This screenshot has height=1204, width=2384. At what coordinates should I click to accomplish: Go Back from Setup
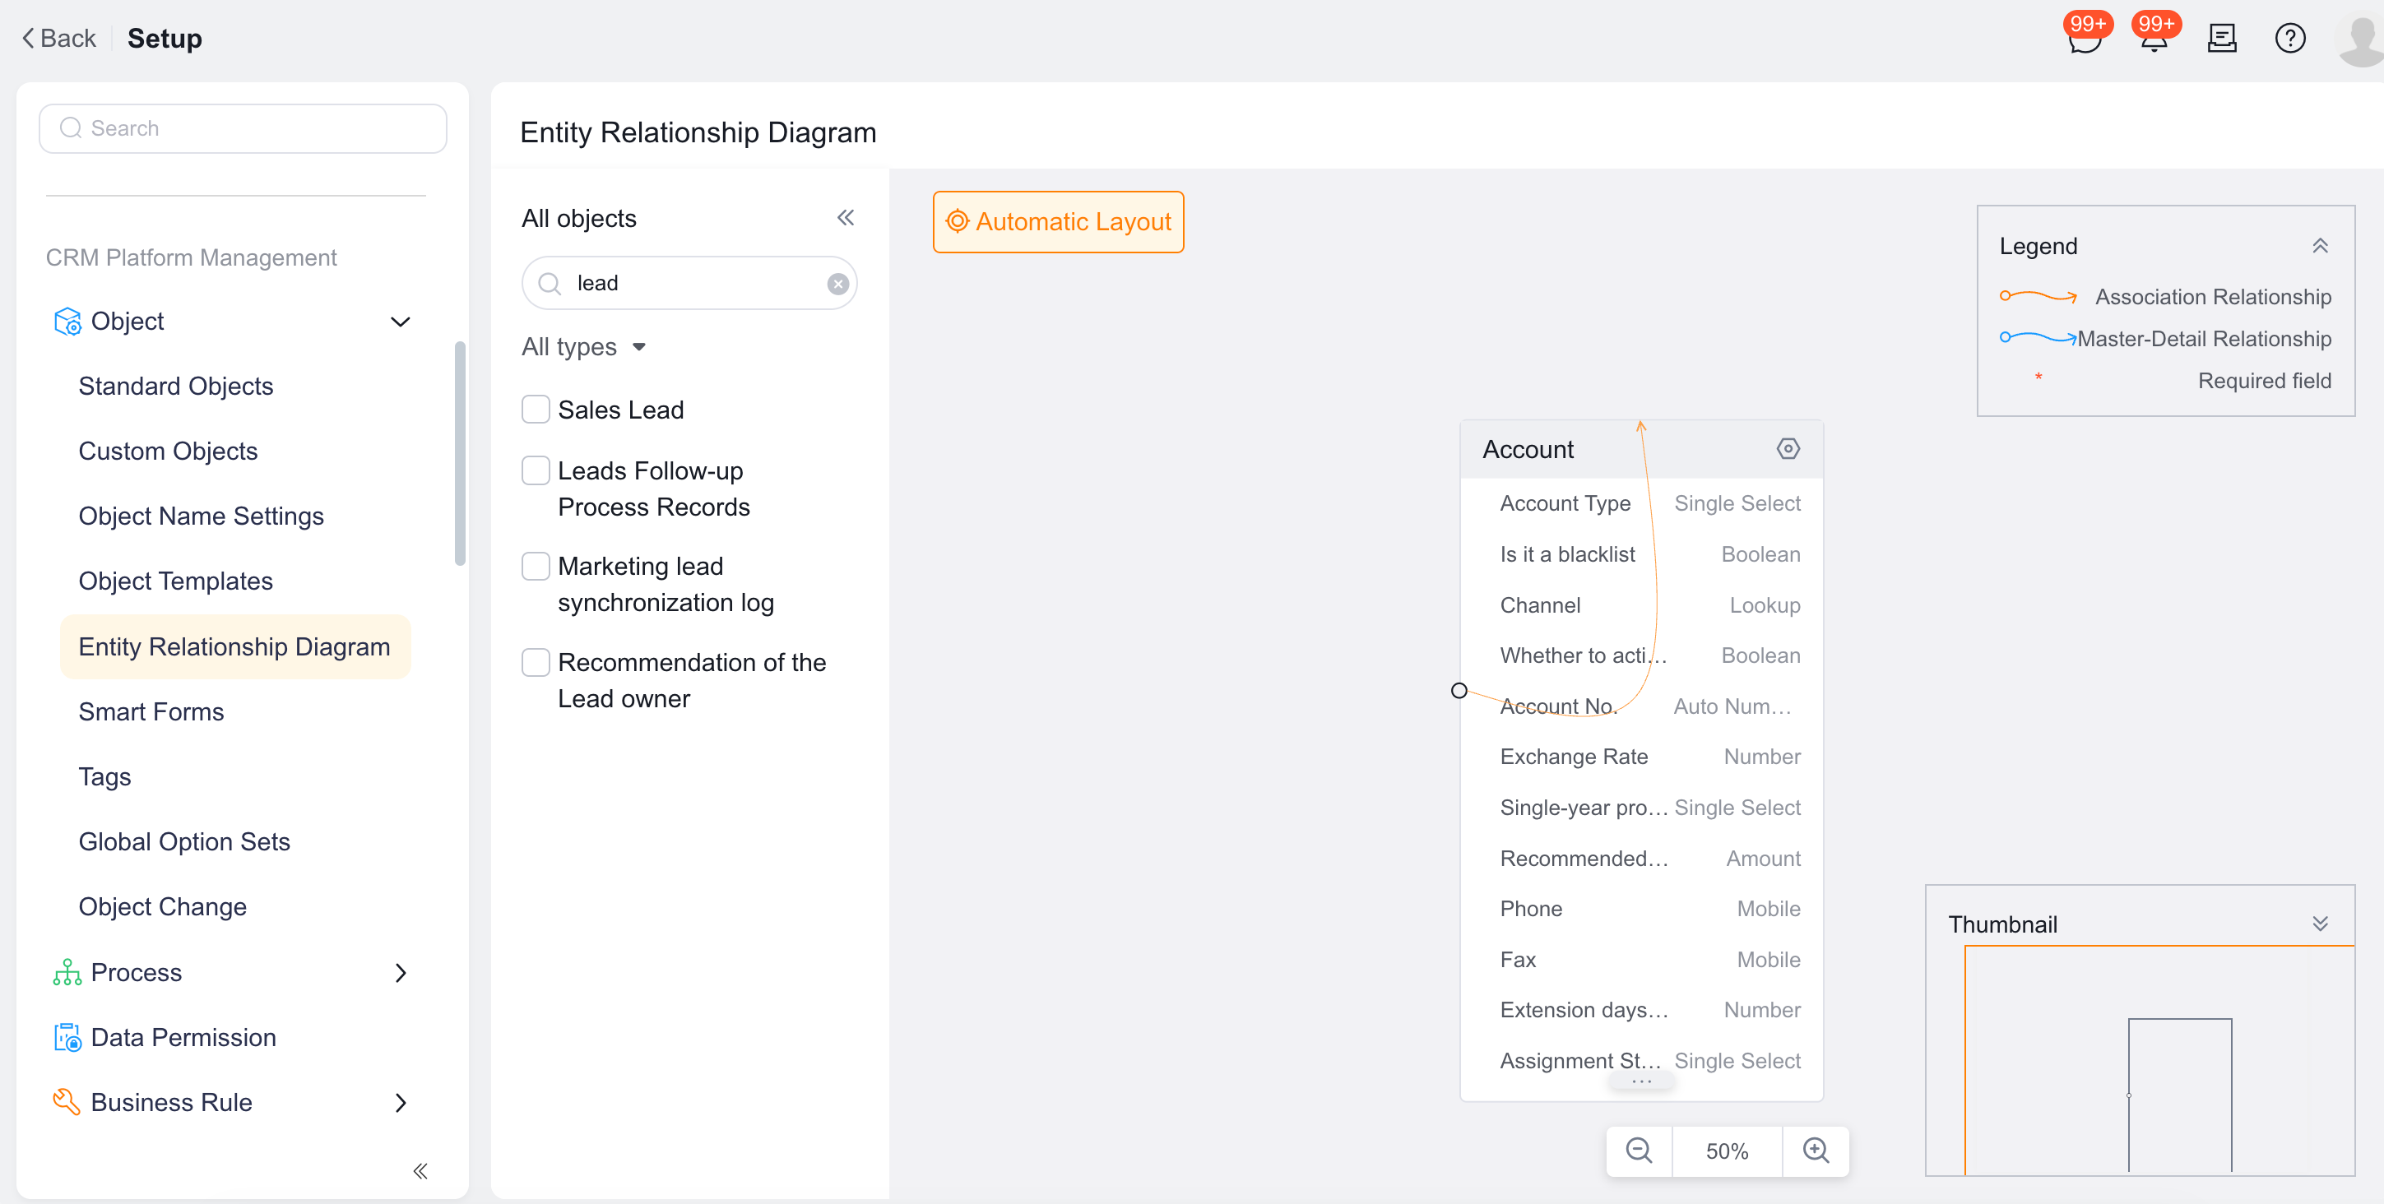[x=59, y=39]
